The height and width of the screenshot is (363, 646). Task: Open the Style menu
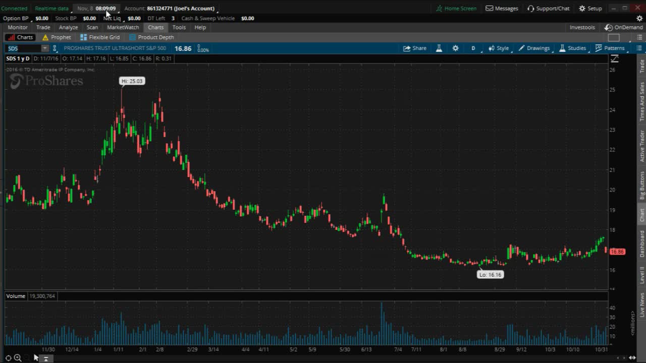(x=499, y=48)
